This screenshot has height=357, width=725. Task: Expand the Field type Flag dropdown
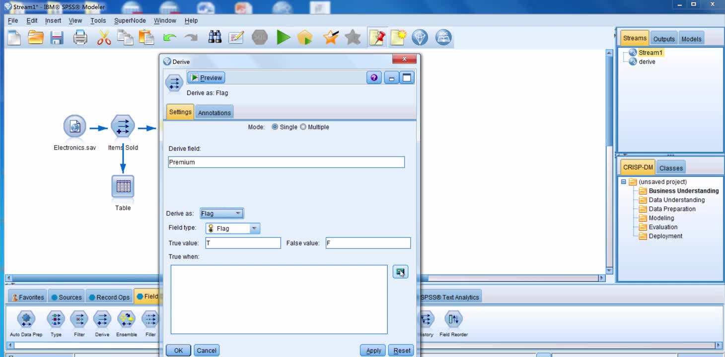[254, 229]
